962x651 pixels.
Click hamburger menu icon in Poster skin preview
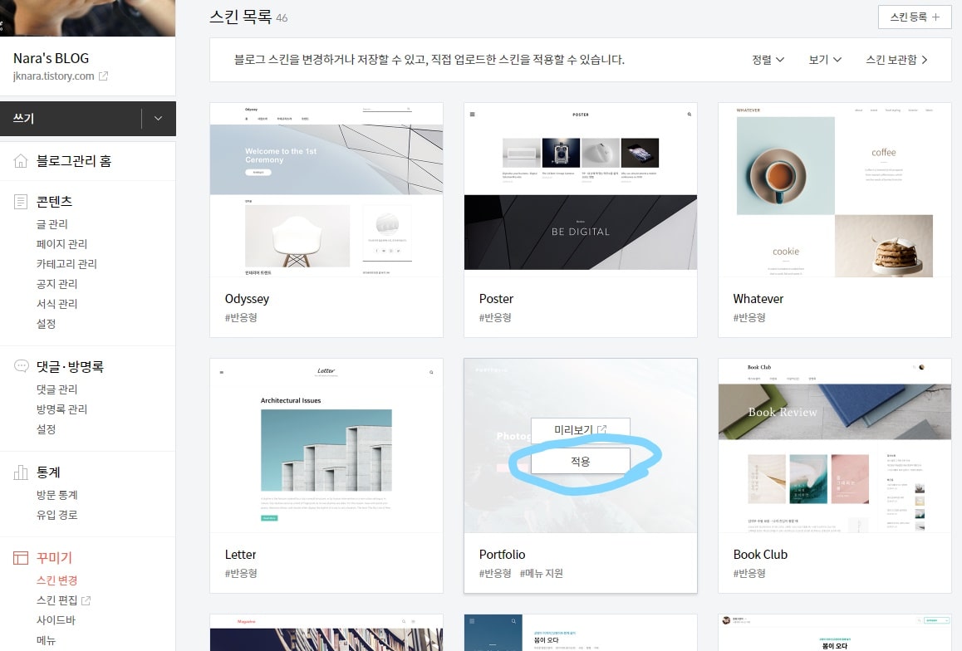point(473,114)
